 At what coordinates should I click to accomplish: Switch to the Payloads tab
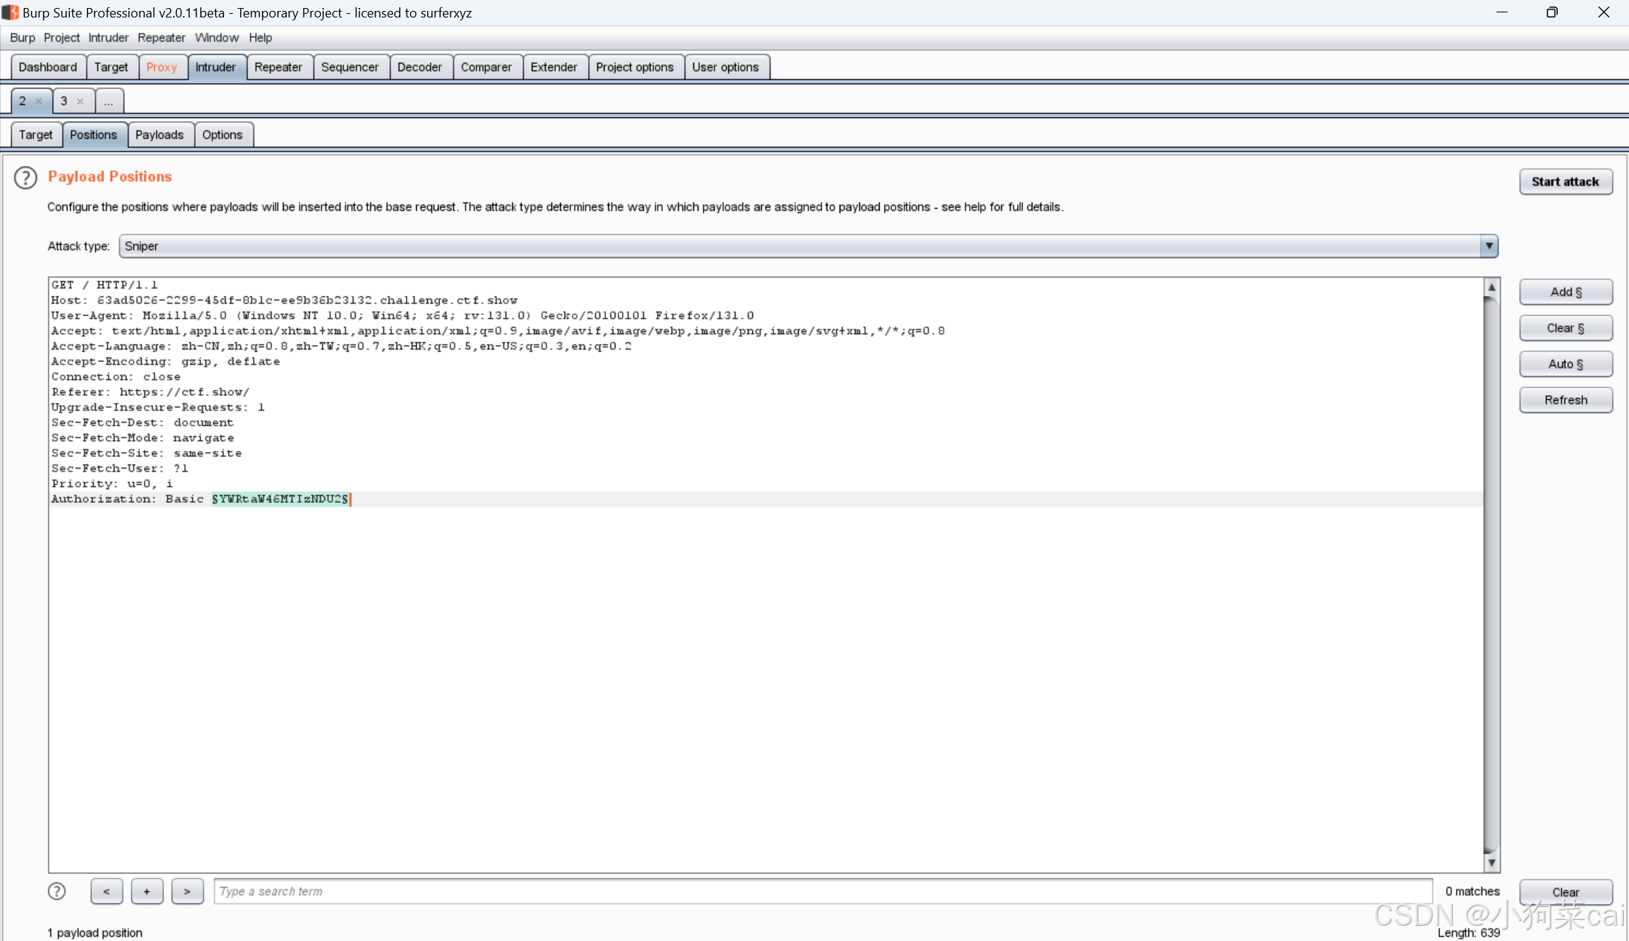pyautogui.click(x=159, y=135)
